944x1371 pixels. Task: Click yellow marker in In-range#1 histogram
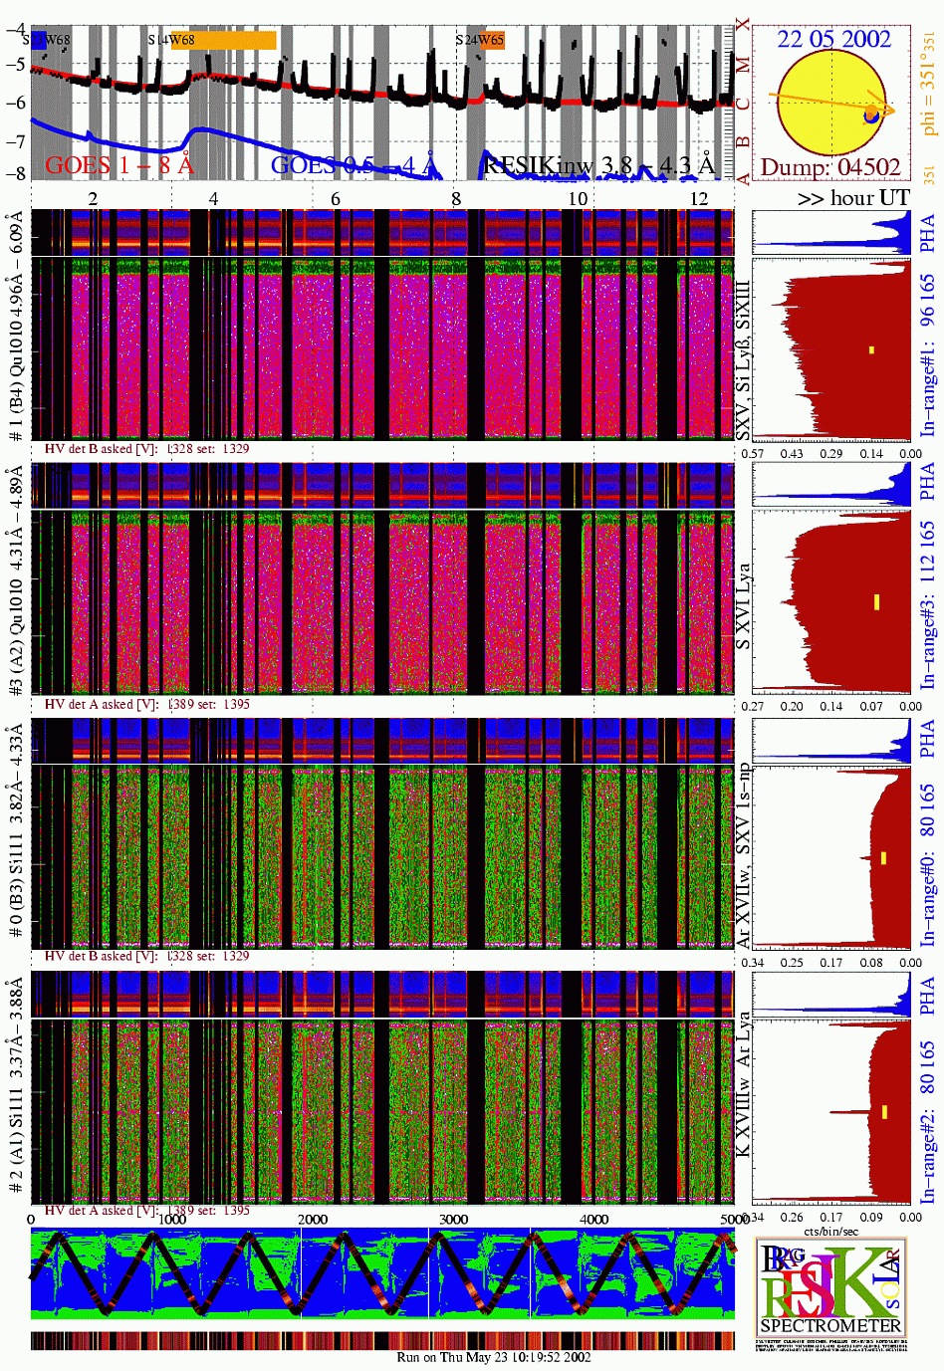pyautogui.click(x=871, y=349)
